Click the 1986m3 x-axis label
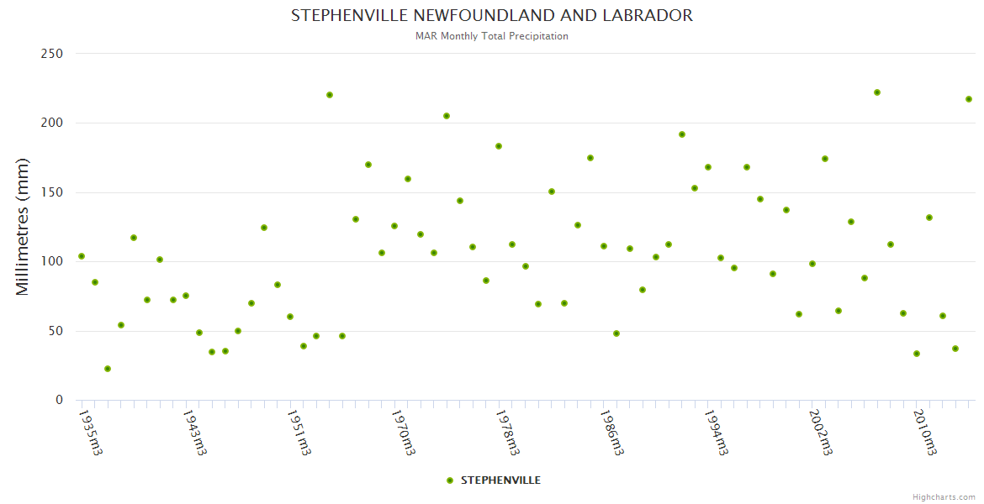Screen dimensions: 984x504 (x=612, y=433)
